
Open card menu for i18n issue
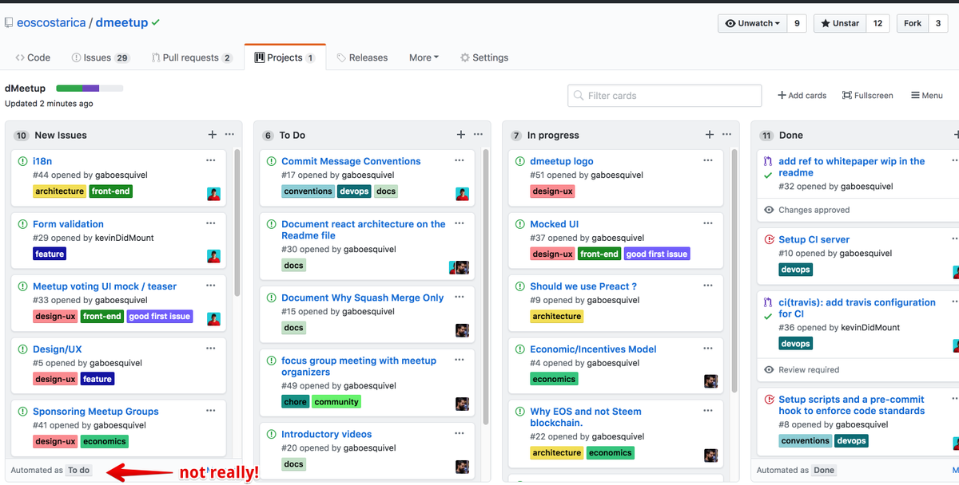pyautogui.click(x=211, y=160)
